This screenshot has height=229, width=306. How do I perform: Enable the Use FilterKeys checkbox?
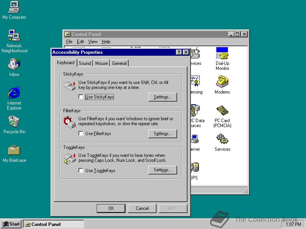pos(81,133)
